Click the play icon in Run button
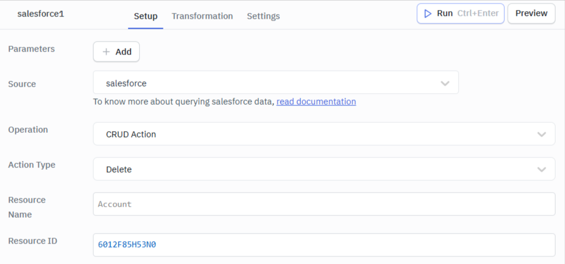The height and width of the screenshot is (264, 565). click(428, 13)
